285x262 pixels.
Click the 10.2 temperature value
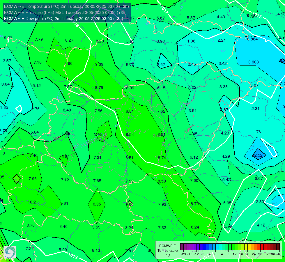click(x=32, y=202)
